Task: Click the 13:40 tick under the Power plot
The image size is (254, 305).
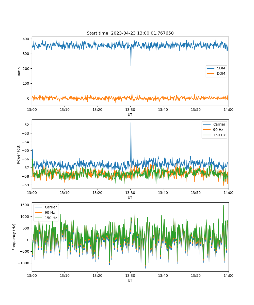Action: point(163,192)
